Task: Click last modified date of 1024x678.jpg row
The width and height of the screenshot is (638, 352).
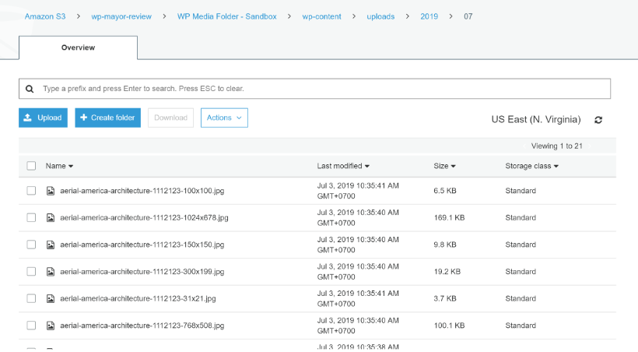Action: [358, 217]
